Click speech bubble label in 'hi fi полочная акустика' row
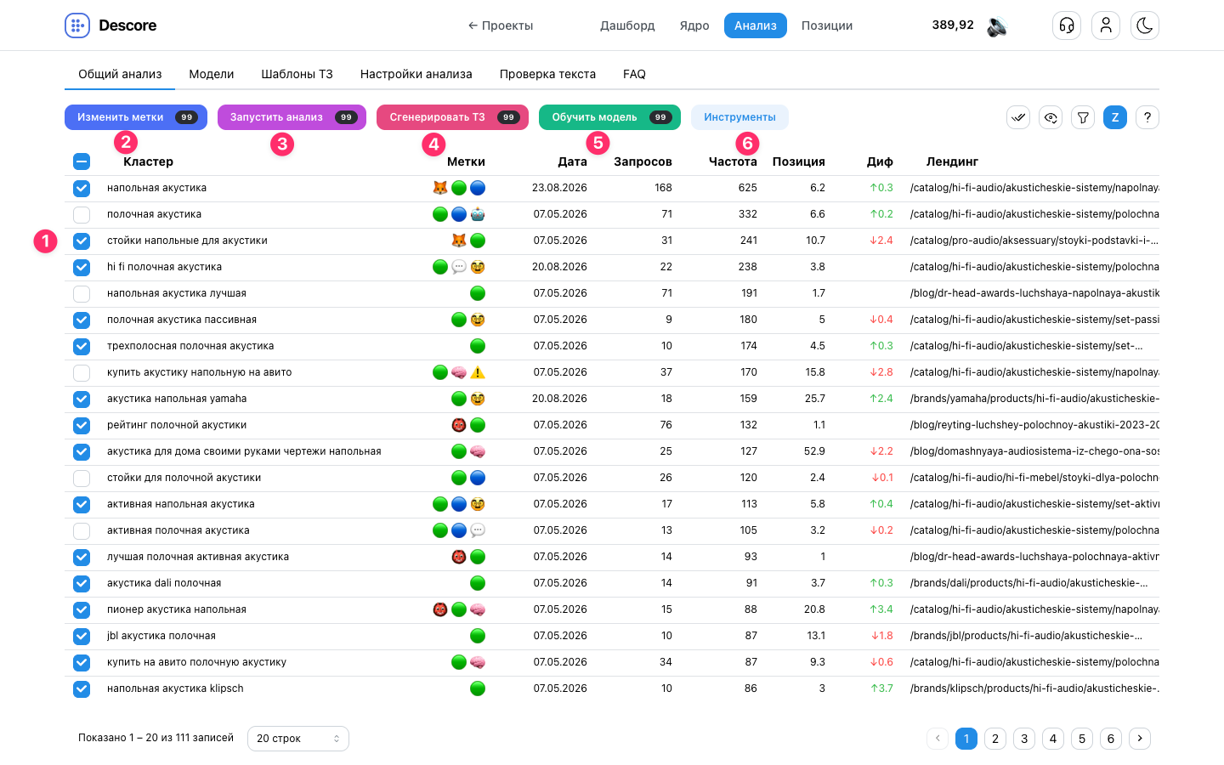Image resolution: width=1224 pixels, height=765 pixels. click(459, 267)
